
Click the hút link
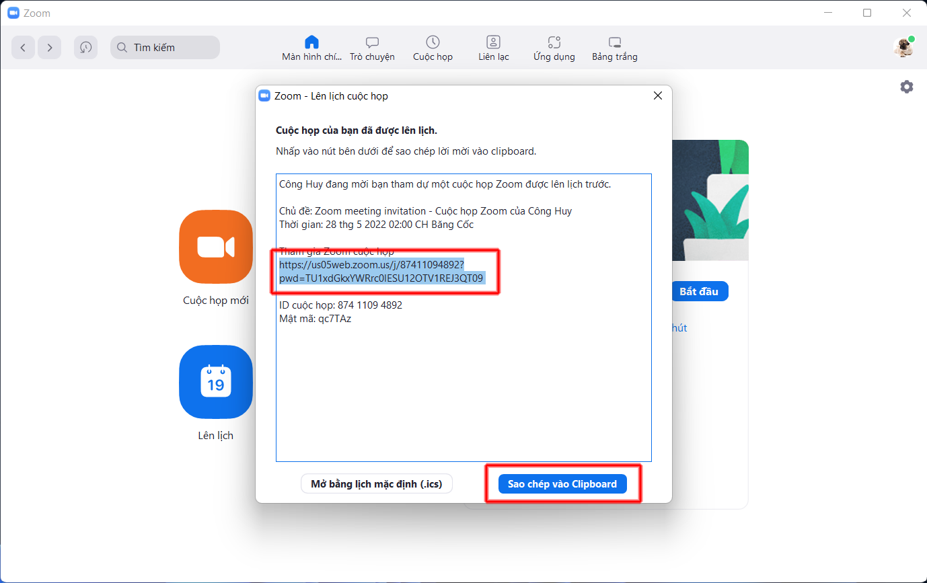[x=679, y=327]
